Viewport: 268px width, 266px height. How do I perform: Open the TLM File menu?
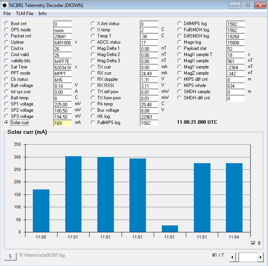pos(24,14)
